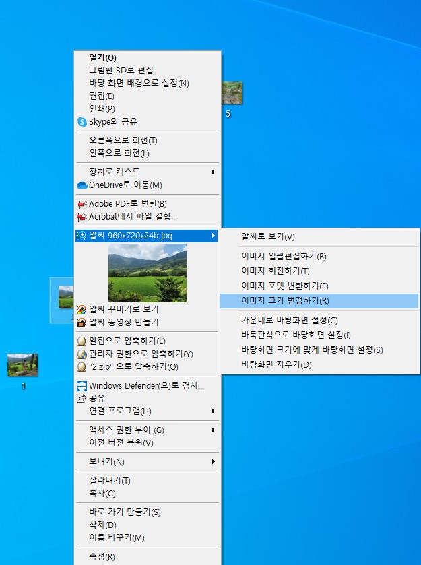The image size is (421, 565).
Task: Select 이미지 회전하기(T)
Action: coord(319,271)
